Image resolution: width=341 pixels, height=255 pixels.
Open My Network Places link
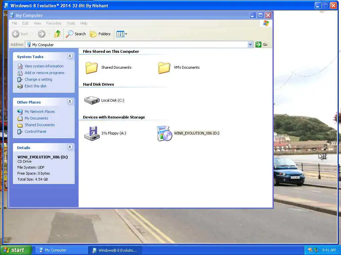tap(40, 112)
